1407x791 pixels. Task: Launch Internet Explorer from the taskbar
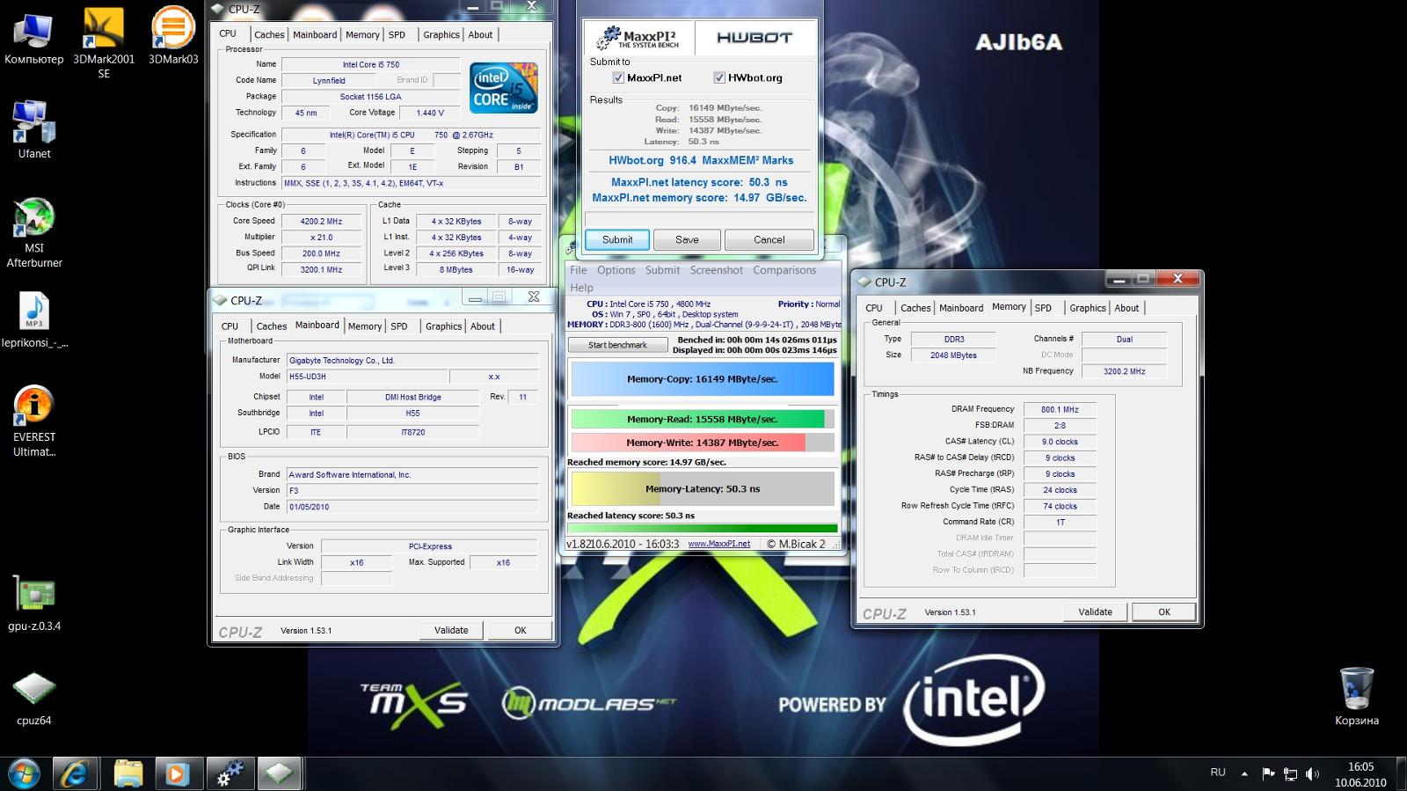pos(76,774)
